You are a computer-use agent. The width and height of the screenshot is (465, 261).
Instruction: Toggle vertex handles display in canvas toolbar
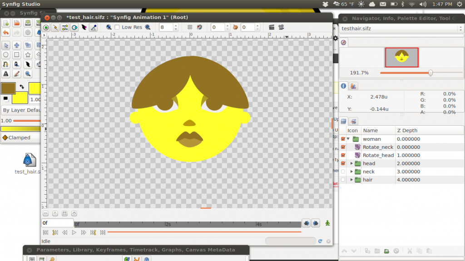click(x=55, y=28)
